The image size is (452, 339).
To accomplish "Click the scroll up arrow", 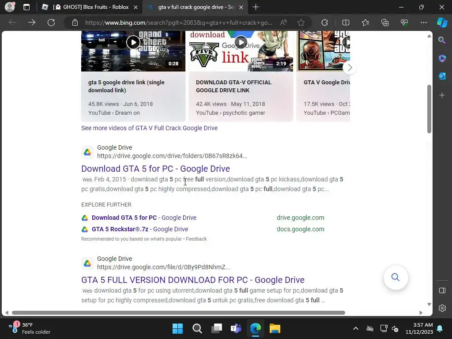I will click(429, 36).
